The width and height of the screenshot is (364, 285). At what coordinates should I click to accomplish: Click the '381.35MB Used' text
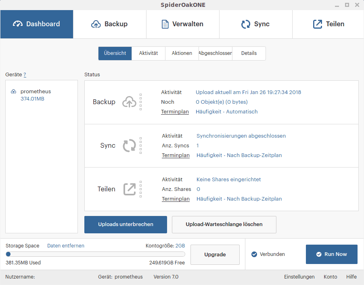tap(23, 263)
